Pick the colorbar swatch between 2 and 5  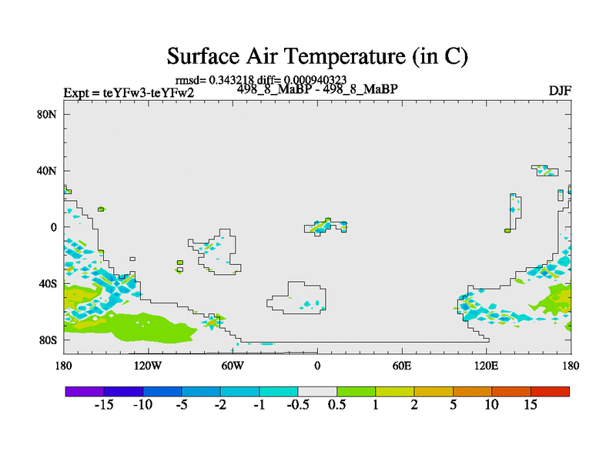tap(434, 391)
